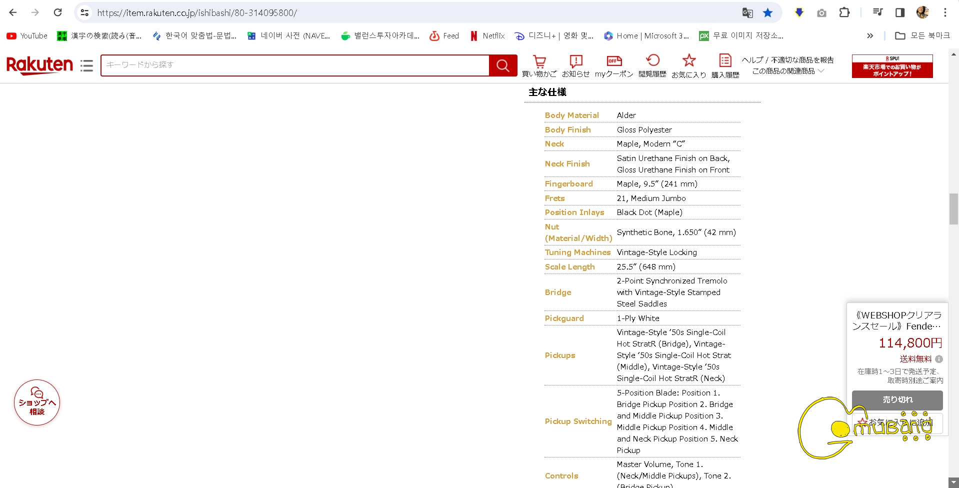Click the scrollbar down arrow
Image resolution: width=959 pixels, height=488 pixels.
click(x=953, y=482)
